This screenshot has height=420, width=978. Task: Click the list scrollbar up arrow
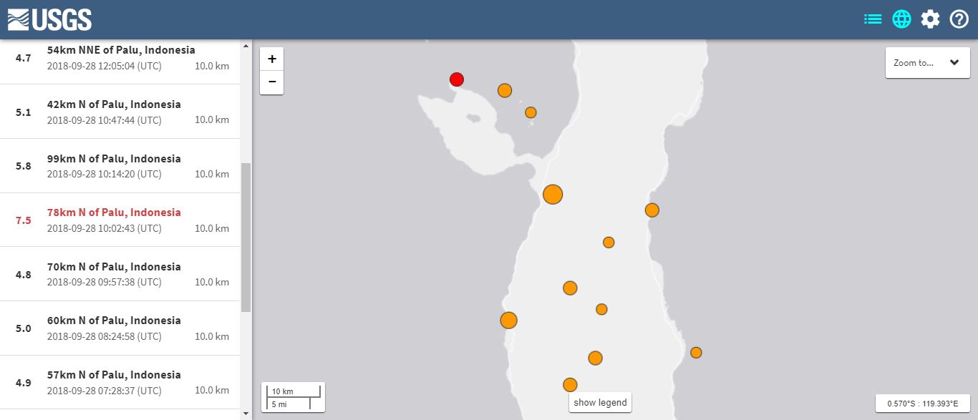pyautogui.click(x=246, y=47)
